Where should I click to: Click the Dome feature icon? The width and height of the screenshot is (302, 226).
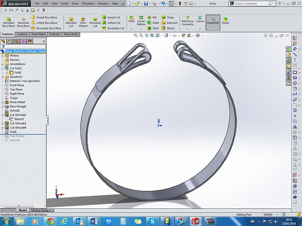coord(225,21)
